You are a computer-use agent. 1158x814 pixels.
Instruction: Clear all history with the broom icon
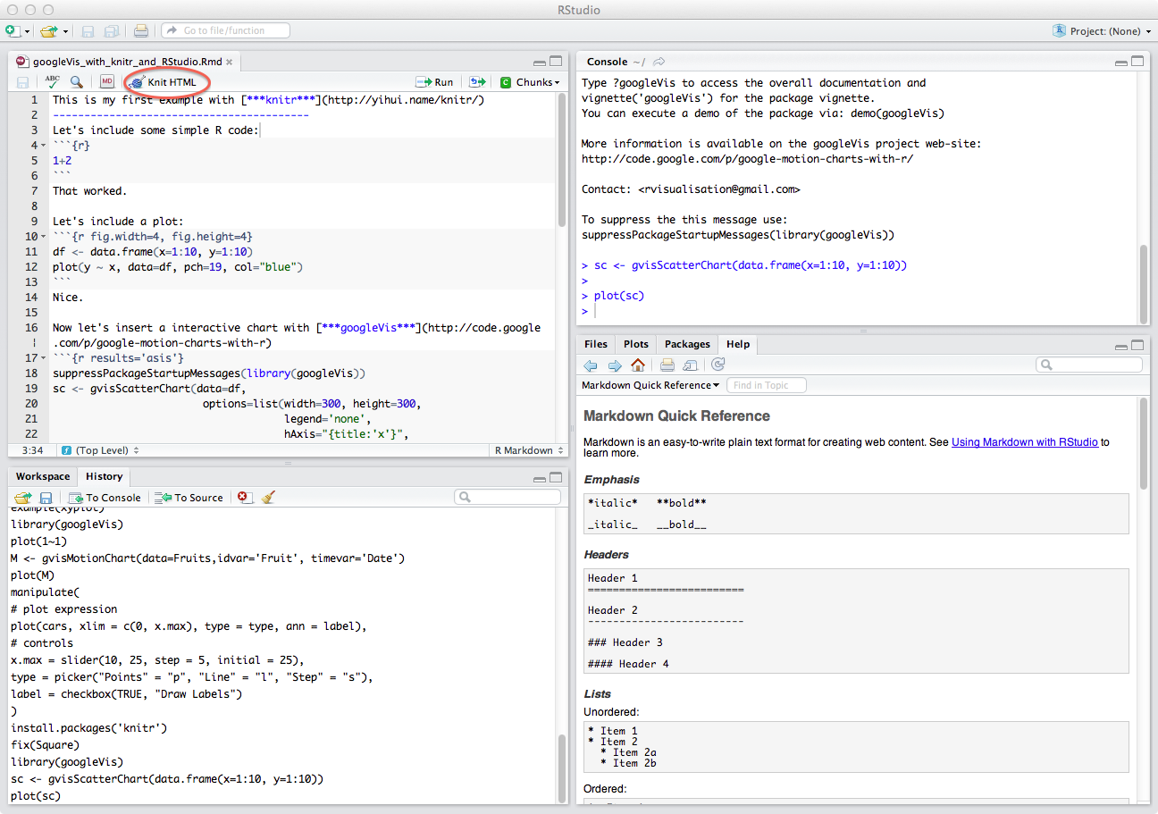point(269,498)
